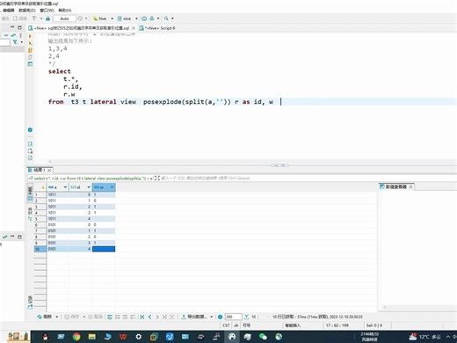Click the apply filter funnel icon in left panel
457x343 pixels.
(15, 42)
